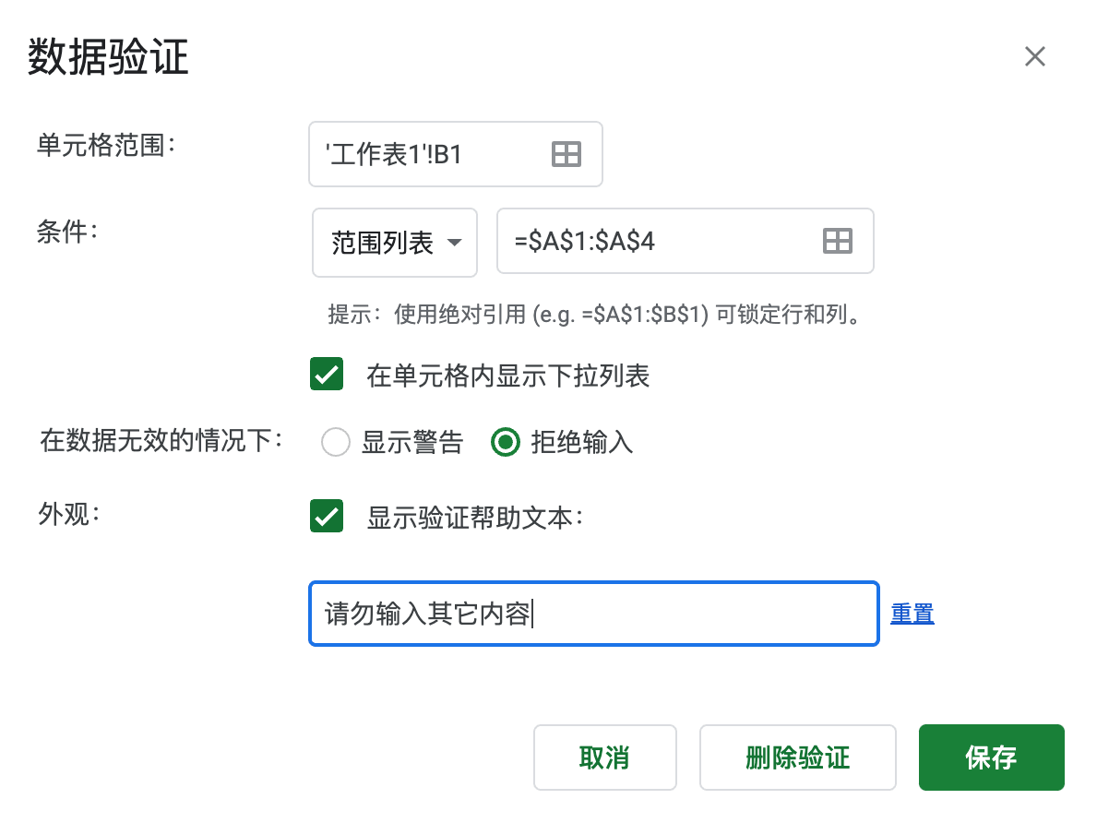Click the arrow next to 范围列表
Screen dimensions: 1097x823
click(x=455, y=243)
